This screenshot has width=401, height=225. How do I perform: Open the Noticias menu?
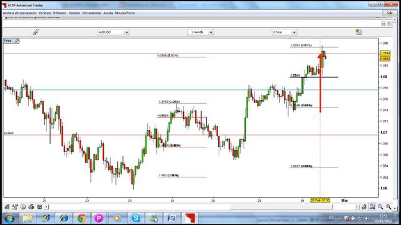pyautogui.click(x=75, y=13)
